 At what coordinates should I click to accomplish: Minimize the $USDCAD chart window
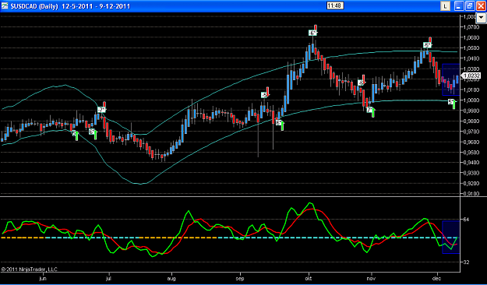coord(460,6)
